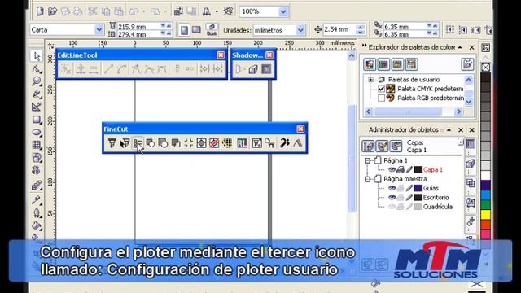Click the second FineCut plot selected icon
521x293 pixels.
point(125,143)
